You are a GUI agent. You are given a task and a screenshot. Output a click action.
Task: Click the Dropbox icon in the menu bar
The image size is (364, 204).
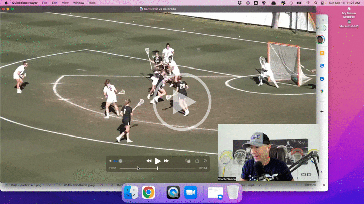click(240, 3)
